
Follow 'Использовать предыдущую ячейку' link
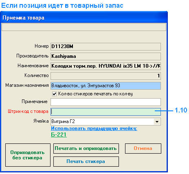(94, 128)
